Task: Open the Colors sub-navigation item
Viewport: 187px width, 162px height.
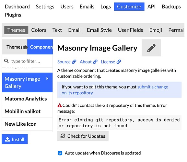Action: 39,30
